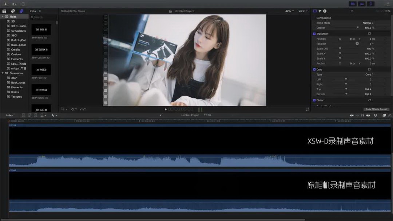The image size is (393, 221).
Task: Toggle skimming icon in timeline toolbar
Action: coord(352,115)
